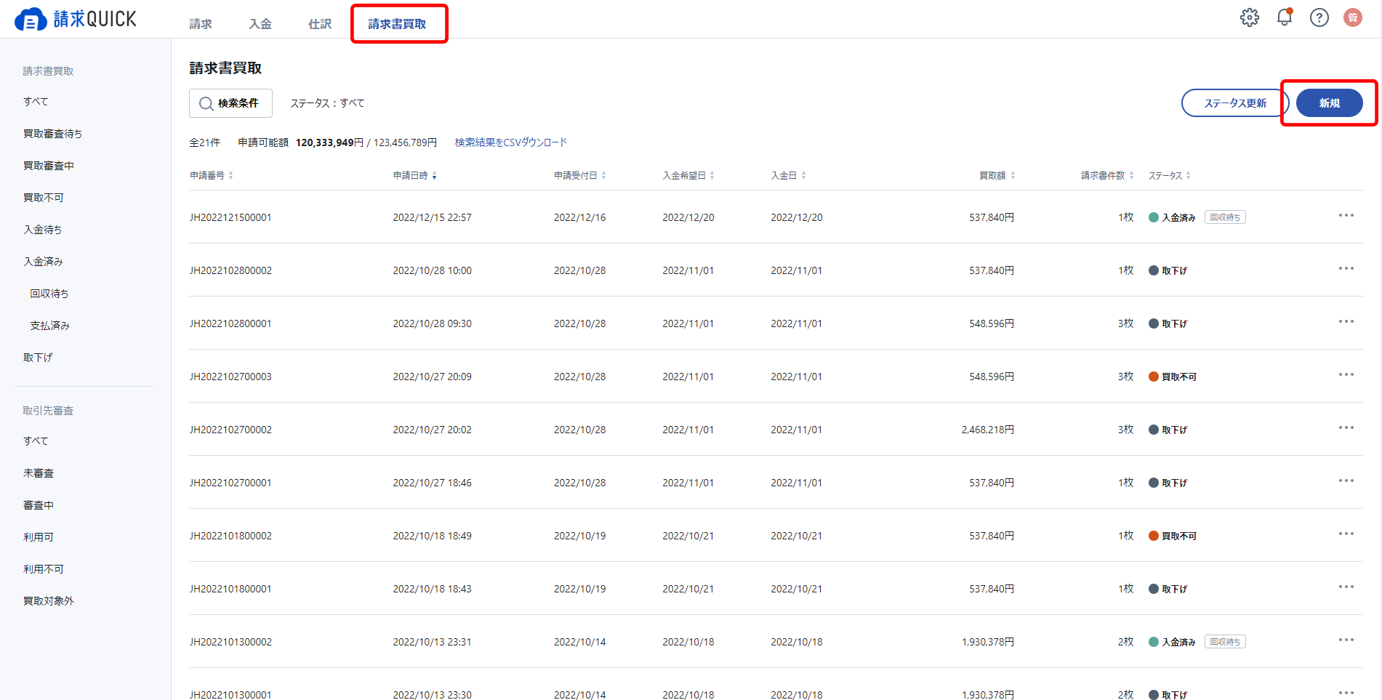Screen dimensions: 1382x700
Task: Open the settings gear icon
Action: click(1250, 17)
